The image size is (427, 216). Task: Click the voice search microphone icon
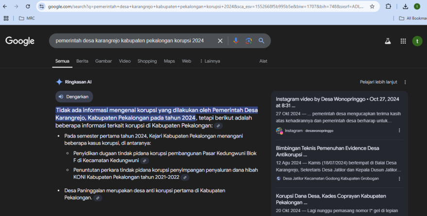pyautogui.click(x=236, y=41)
